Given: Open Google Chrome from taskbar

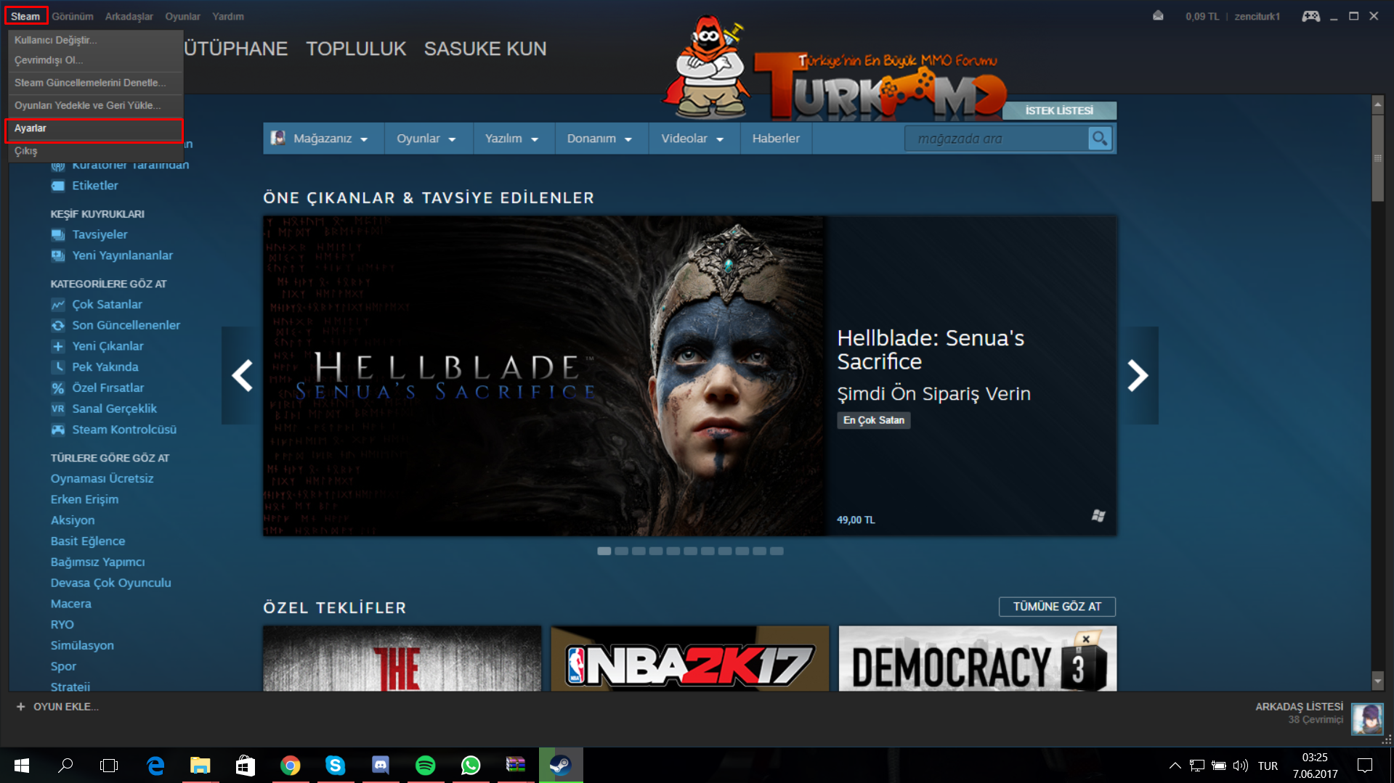Looking at the screenshot, I should click(x=291, y=766).
